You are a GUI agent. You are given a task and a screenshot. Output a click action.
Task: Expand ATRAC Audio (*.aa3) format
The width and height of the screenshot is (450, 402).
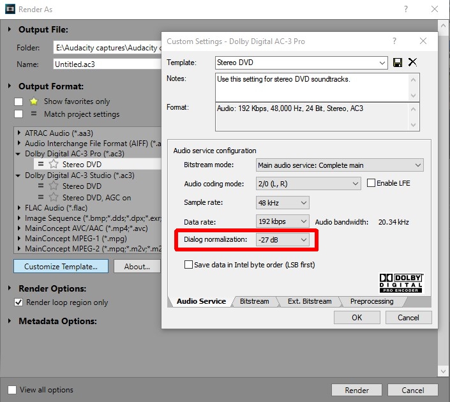coord(19,133)
